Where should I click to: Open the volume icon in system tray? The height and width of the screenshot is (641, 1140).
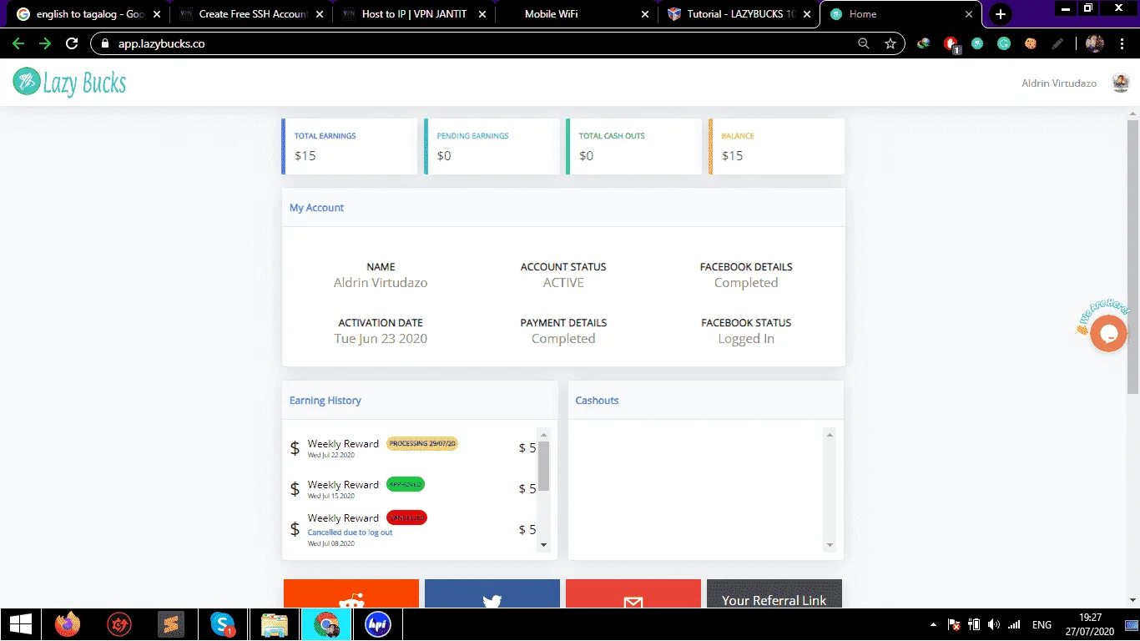point(993,624)
